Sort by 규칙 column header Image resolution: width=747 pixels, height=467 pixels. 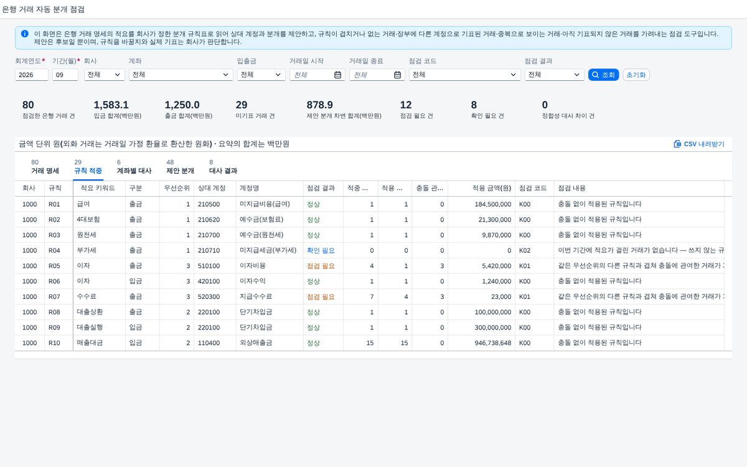[x=59, y=188]
